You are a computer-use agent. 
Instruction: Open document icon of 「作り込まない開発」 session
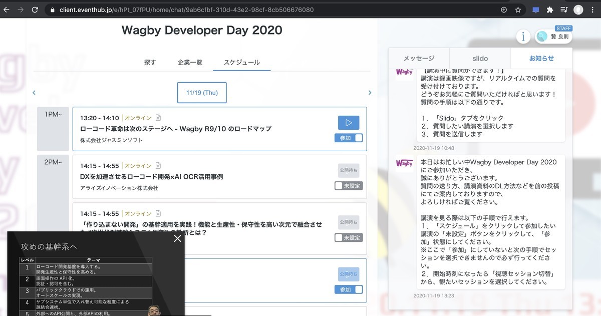pos(158,213)
